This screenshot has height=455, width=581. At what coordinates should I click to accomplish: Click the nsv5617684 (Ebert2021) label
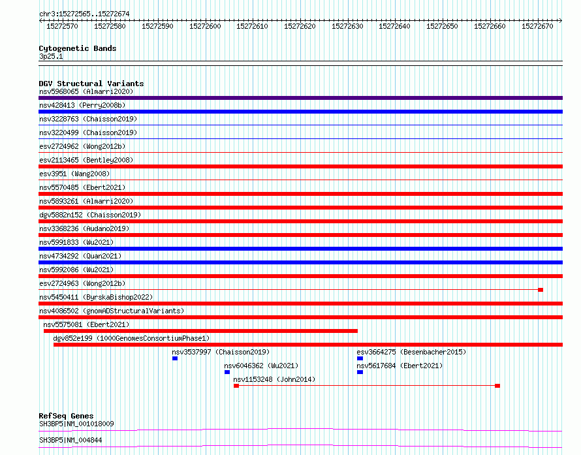click(400, 366)
